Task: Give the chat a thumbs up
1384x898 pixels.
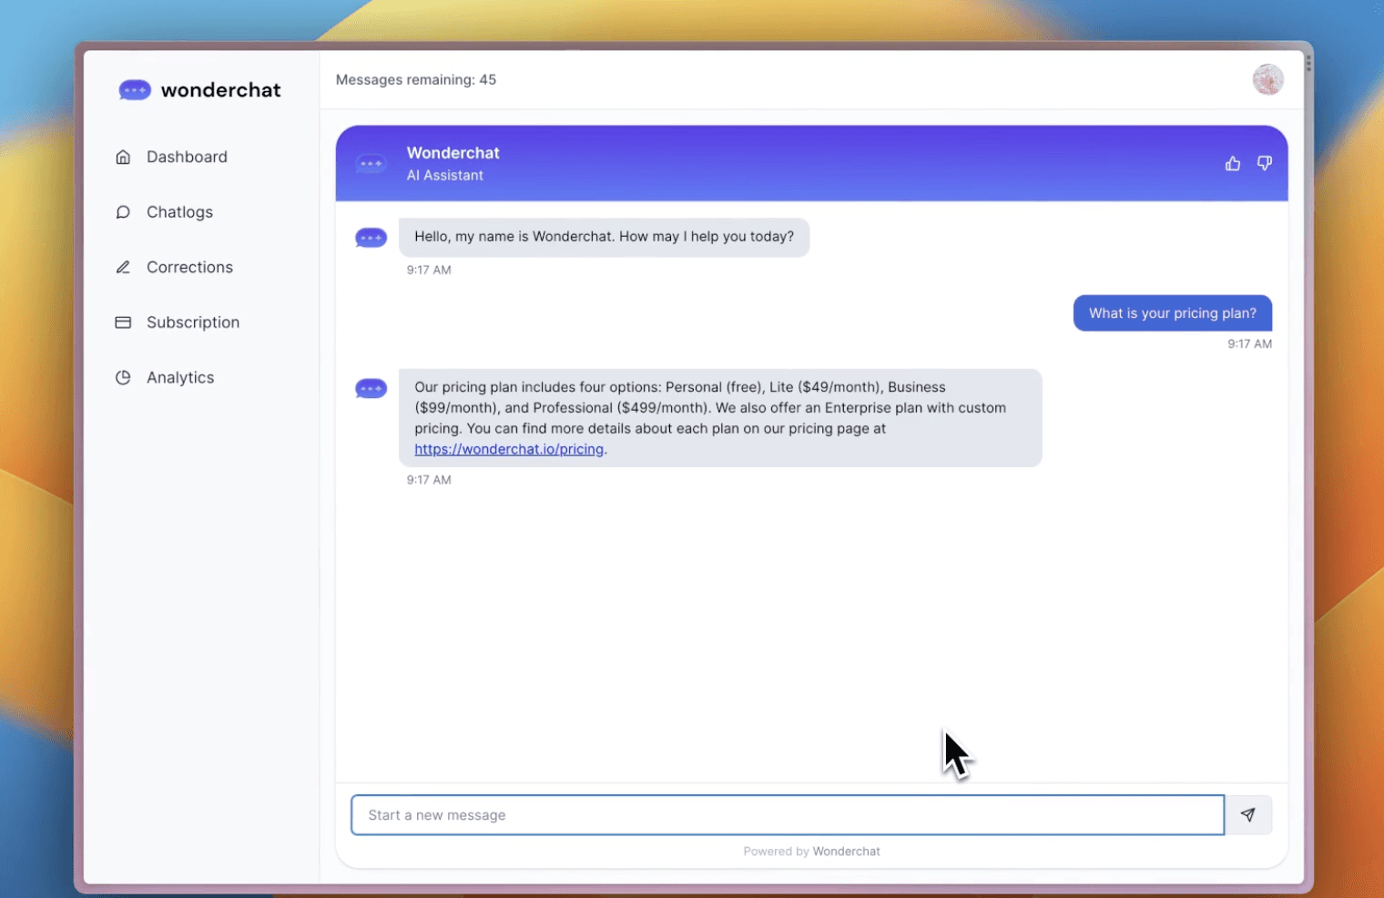Action: 1233,163
